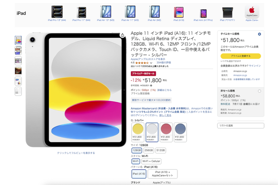Select the 128GB size option
278x185 pixels.
[137, 150]
